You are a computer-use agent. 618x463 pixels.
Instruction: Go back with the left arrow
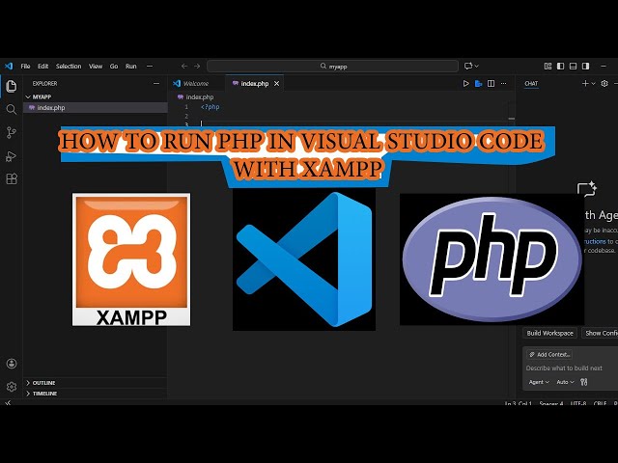point(184,67)
